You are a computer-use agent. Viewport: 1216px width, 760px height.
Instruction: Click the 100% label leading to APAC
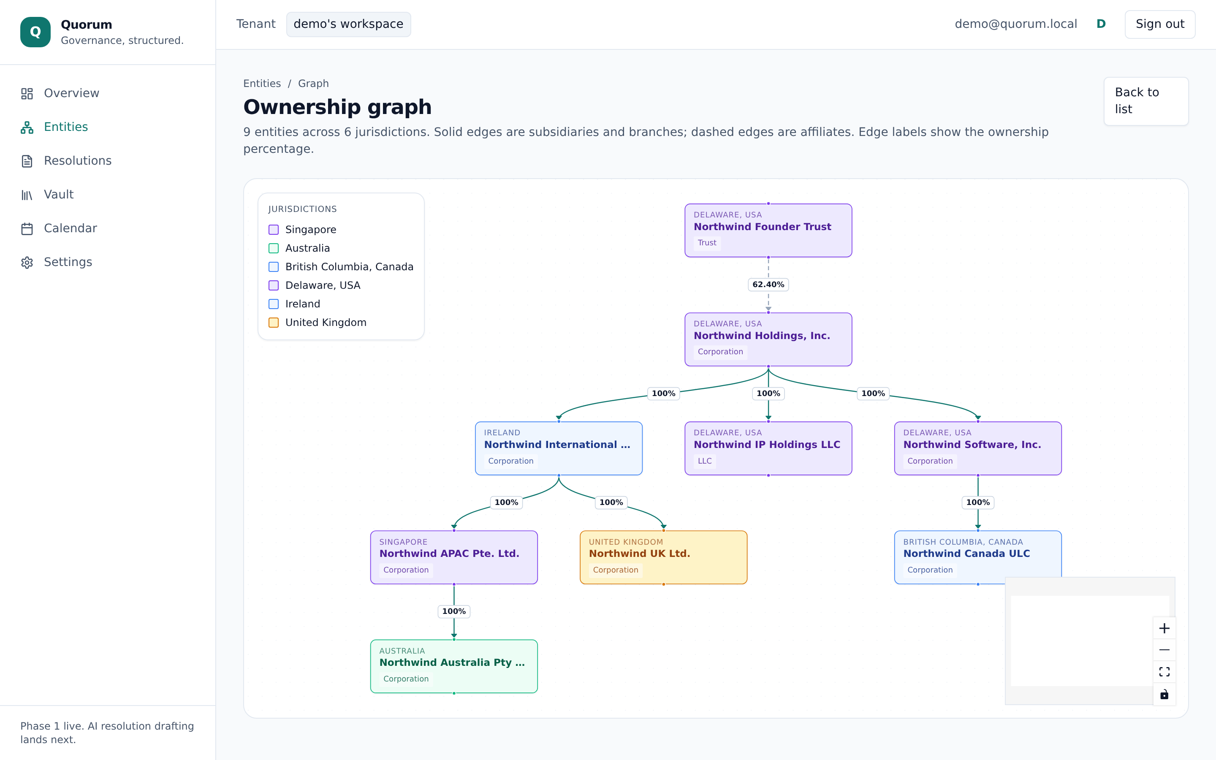[506, 502]
